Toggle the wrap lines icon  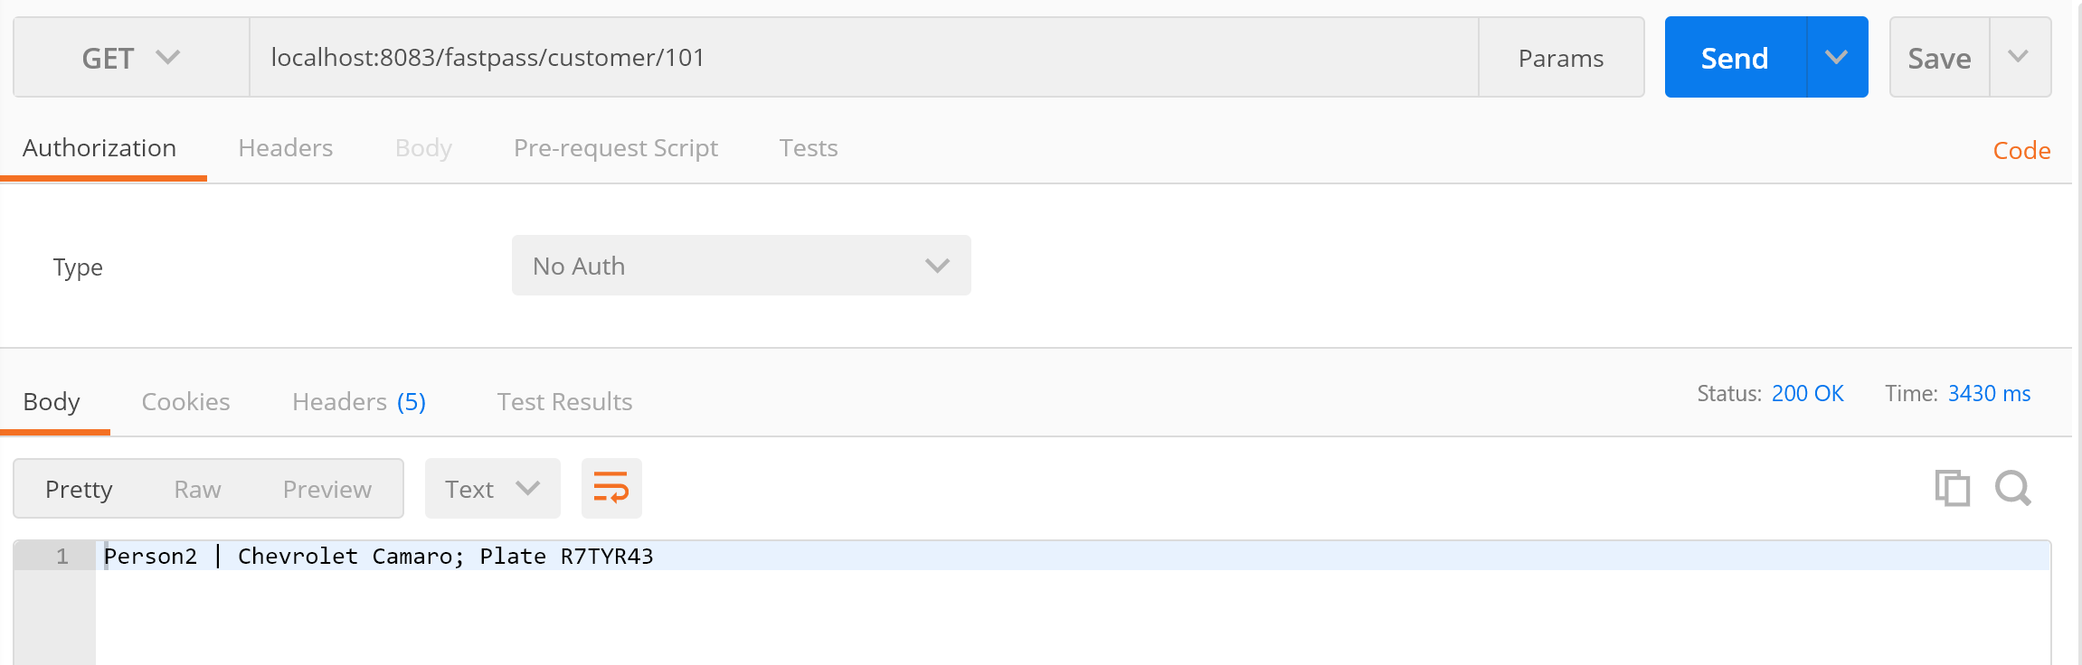[611, 488]
